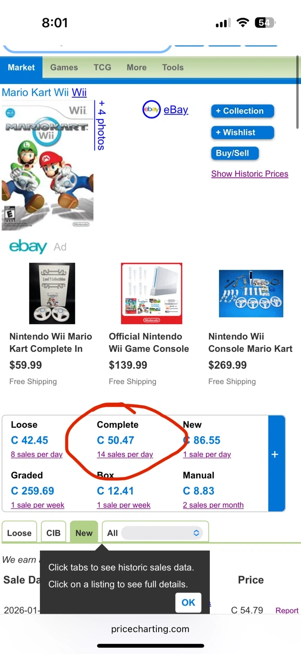Viewport: 301px width, 654px height.
Task: Open the Tools menu
Action: tap(173, 67)
